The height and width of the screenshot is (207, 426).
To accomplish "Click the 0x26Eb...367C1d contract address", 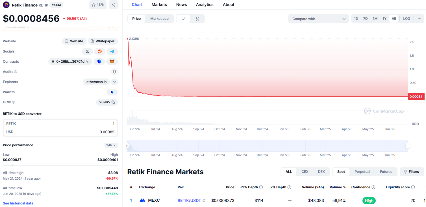I will click(x=70, y=62).
